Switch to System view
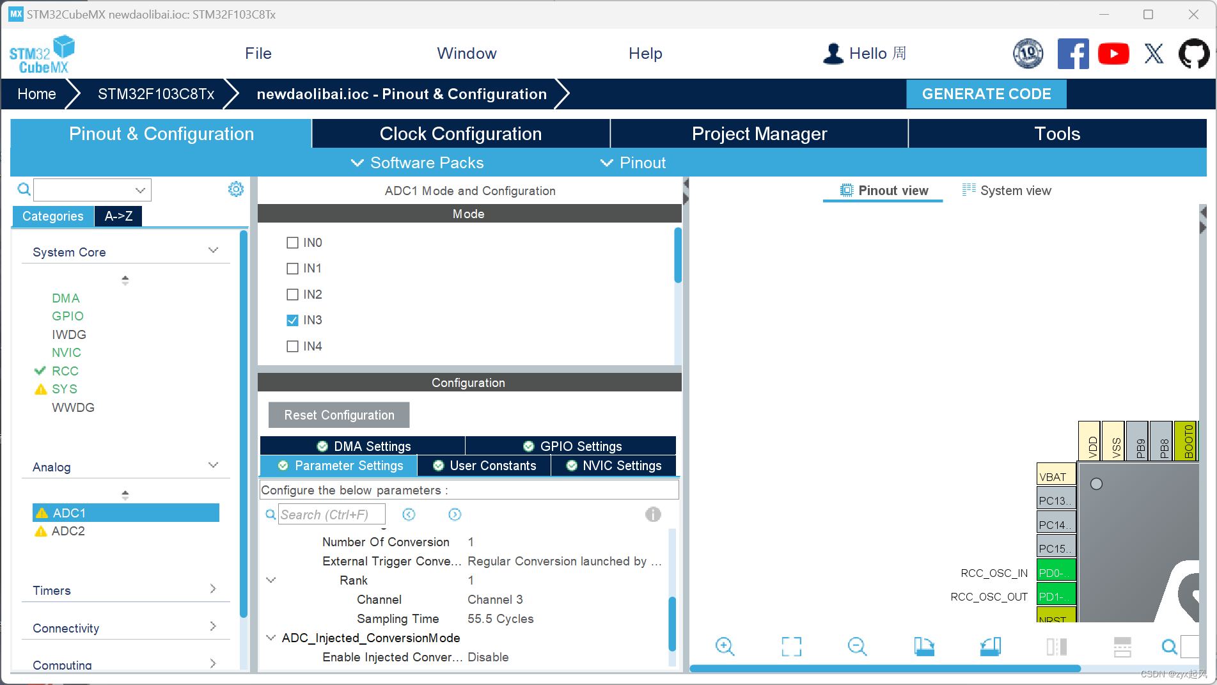Screen dimensions: 1217x685 click(1007, 191)
